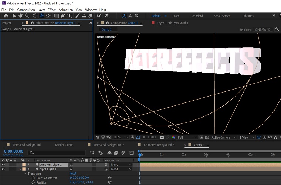This screenshot has height=185, width=281.
Task: Click the CINEMA 4D renderer button
Action: point(263,29)
